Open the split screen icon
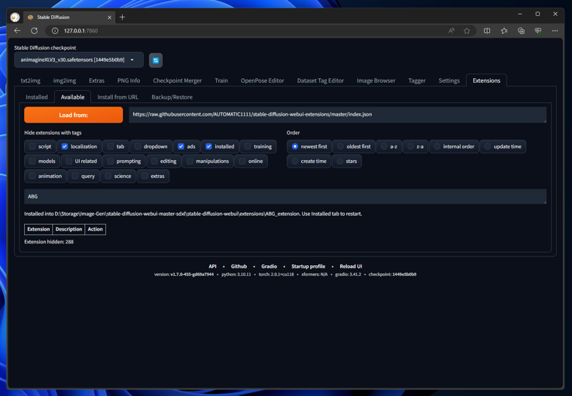 pyautogui.click(x=487, y=31)
